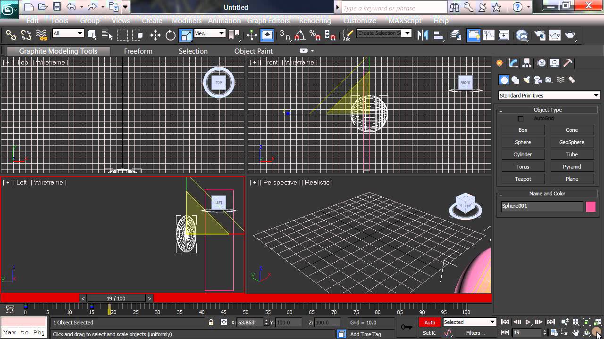Switch to the Modify panel tab
The height and width of the screenshot is (339, 604).
513,63
